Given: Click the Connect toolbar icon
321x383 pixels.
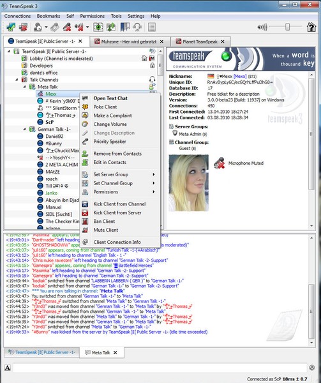Looking at the screenshot, I should 11,27.
